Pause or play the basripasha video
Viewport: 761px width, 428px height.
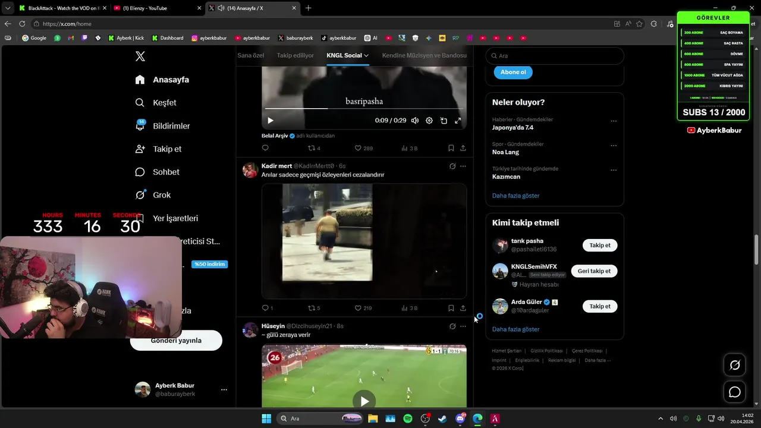[x=270, y=121]
